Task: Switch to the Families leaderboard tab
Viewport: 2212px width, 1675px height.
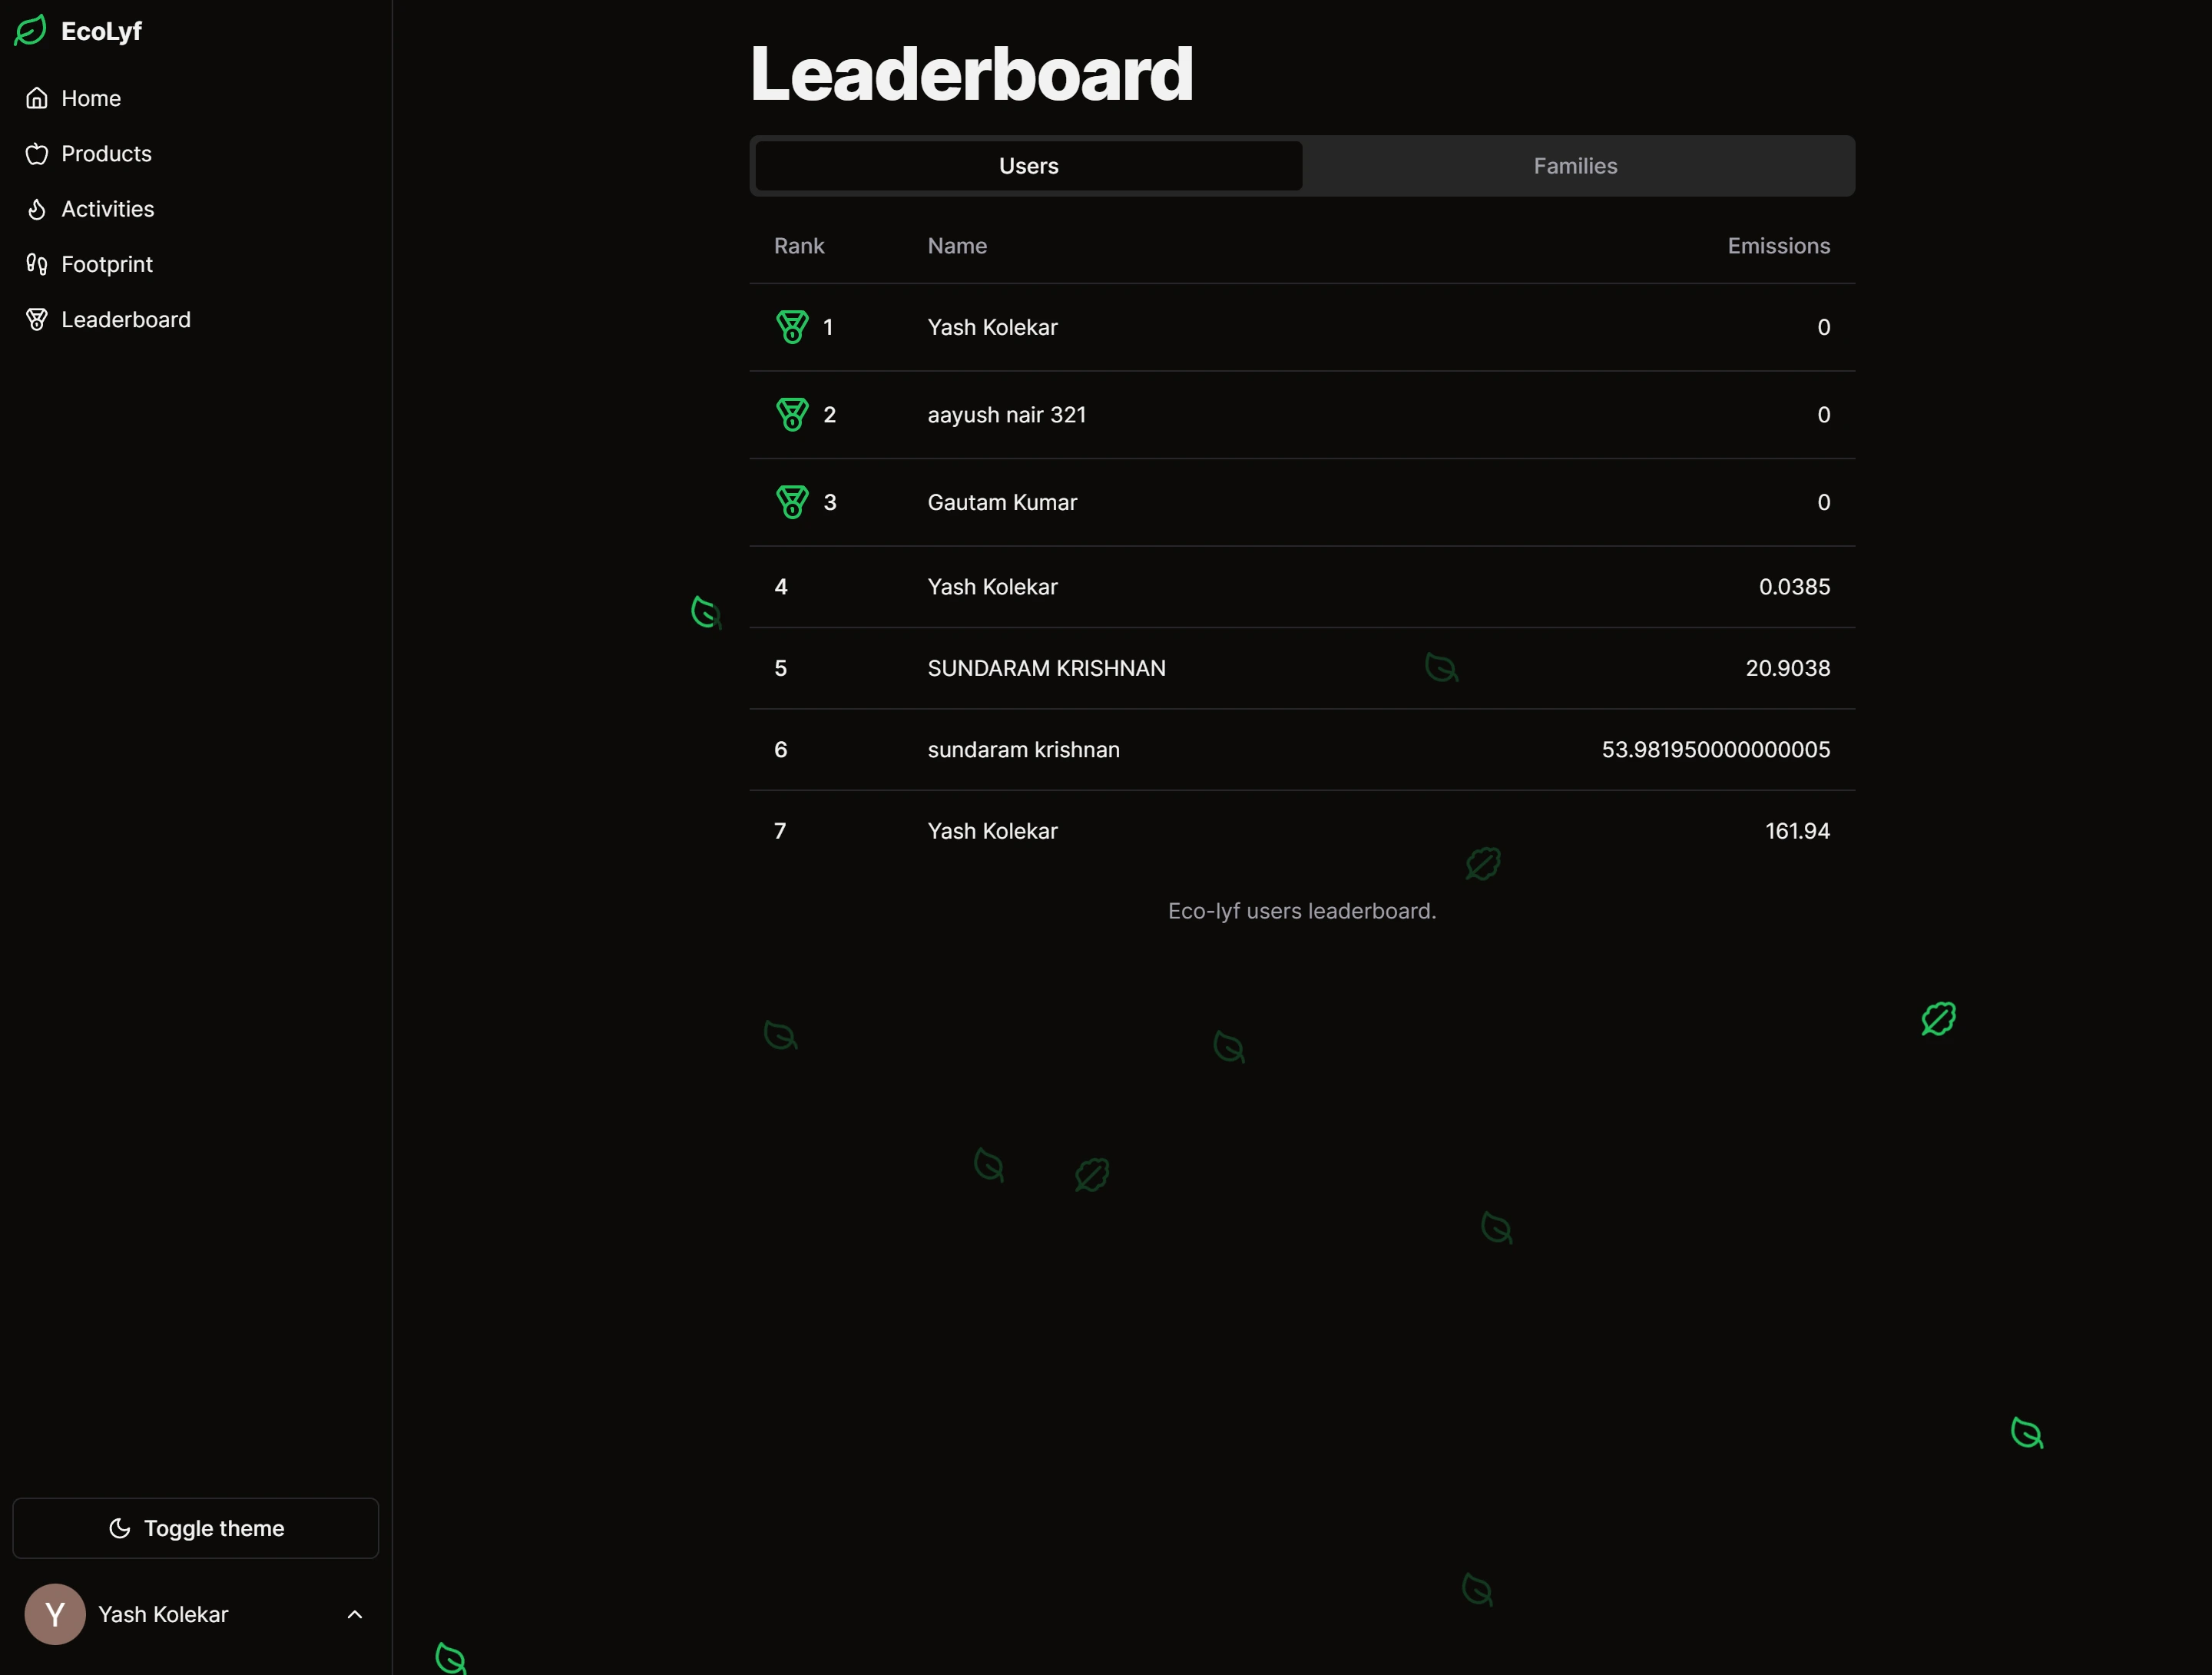Action: pyautogui.click(x=1575, y=165)
